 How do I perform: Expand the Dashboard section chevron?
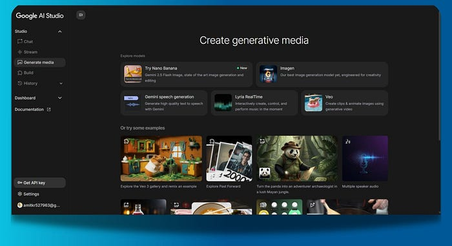point(60,98)
